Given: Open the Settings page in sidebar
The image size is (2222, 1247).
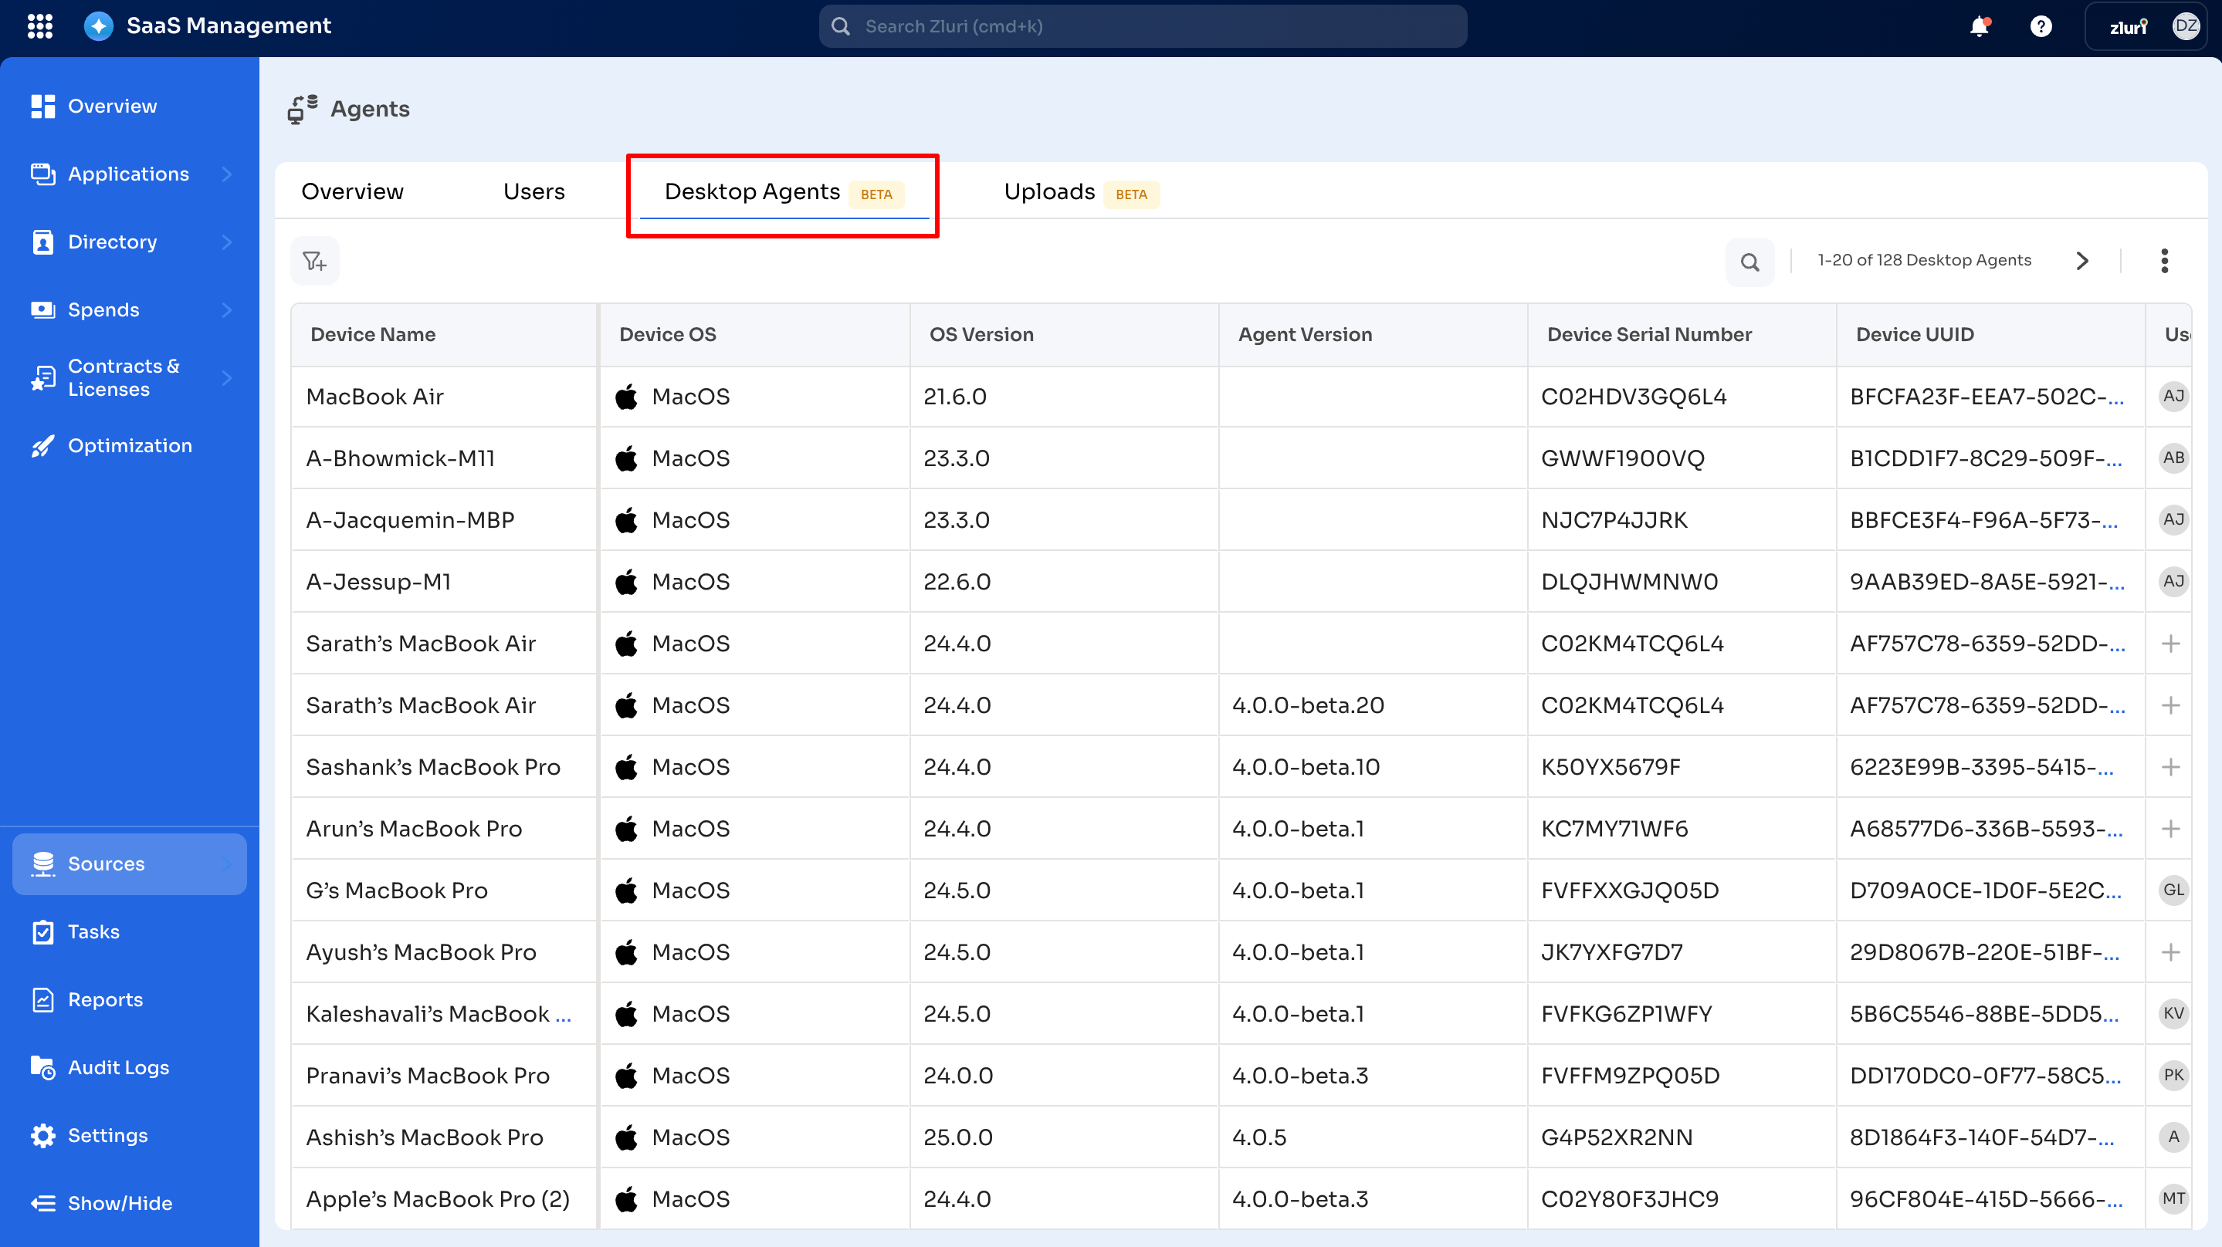Looking at the screenshot, I should tap(108, 1136).
